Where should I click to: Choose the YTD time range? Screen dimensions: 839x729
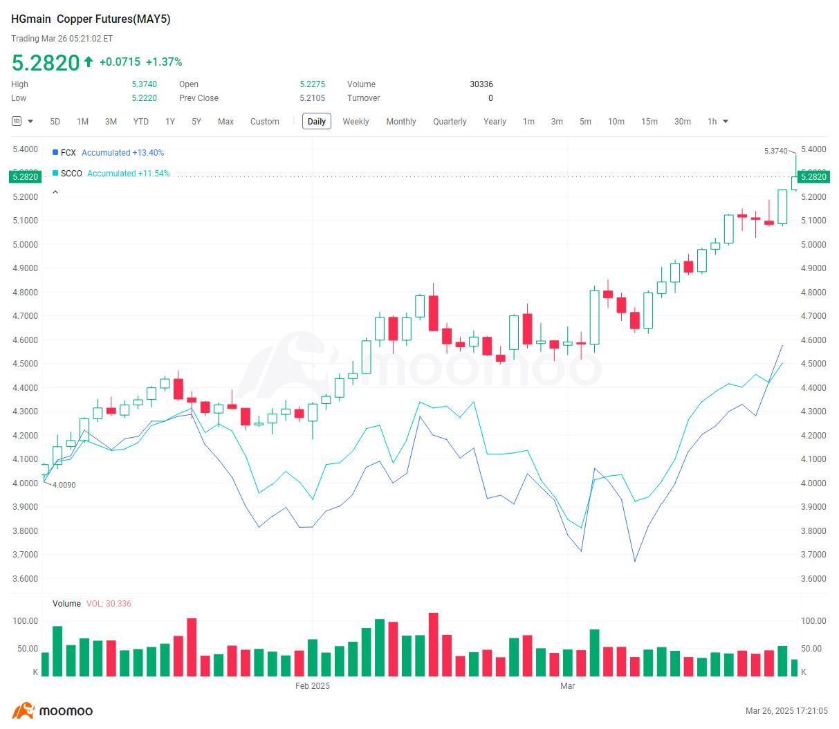140,121
